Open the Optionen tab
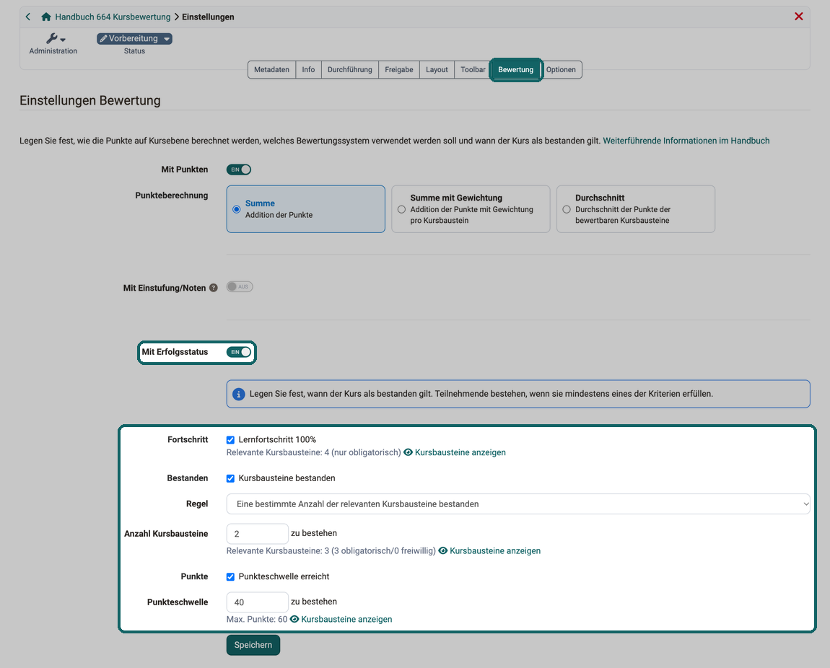 point(561,70)
